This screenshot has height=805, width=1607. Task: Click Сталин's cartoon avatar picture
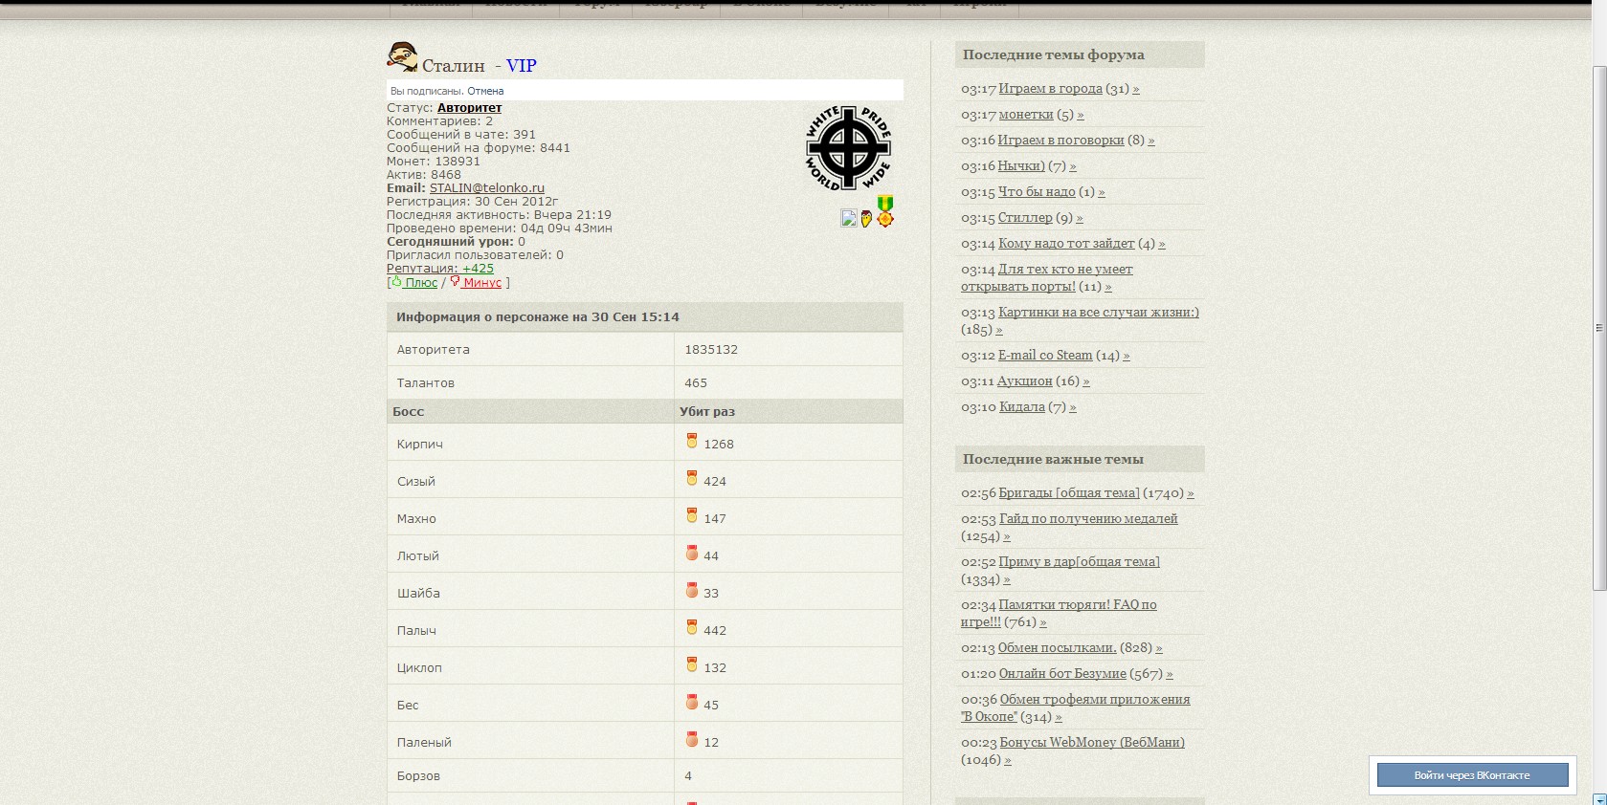(402, 57)
